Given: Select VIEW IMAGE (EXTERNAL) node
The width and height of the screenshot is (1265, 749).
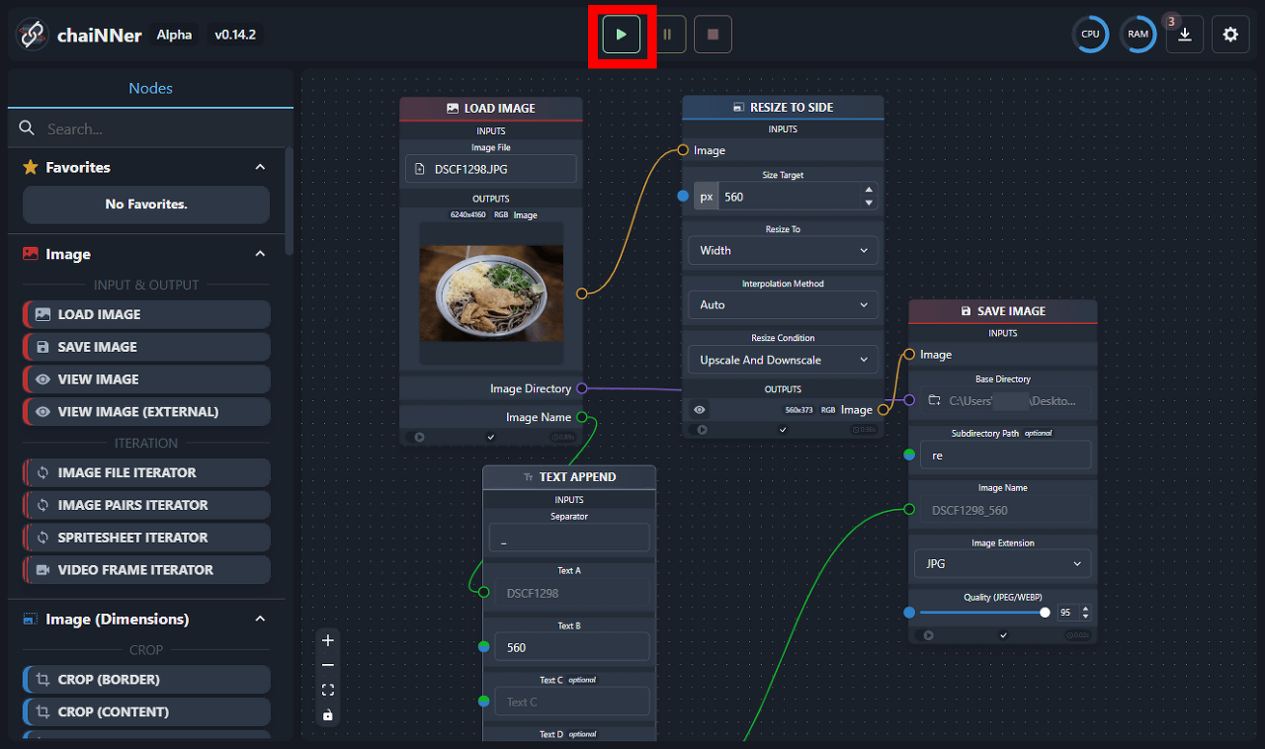Looking at the screenshot, I should coord(146,411).
